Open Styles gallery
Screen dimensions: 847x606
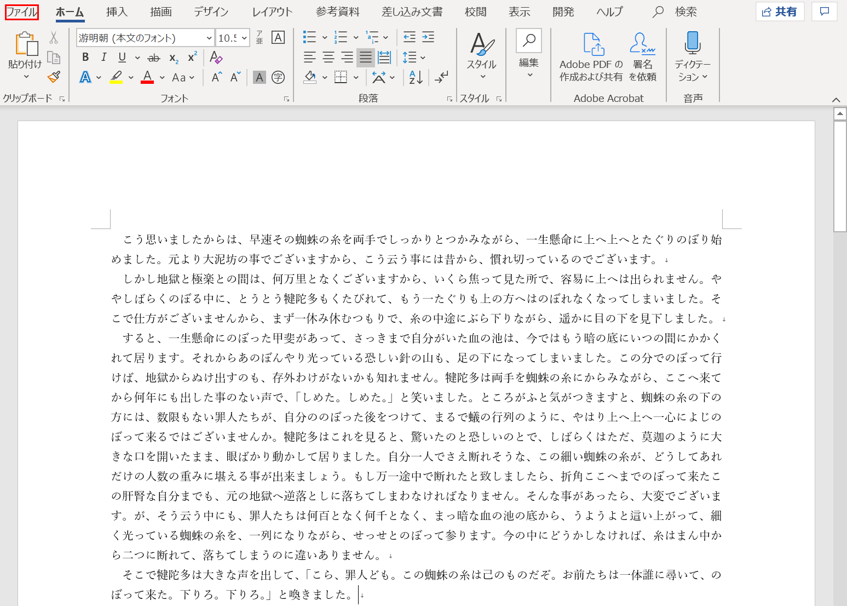coord(482,57)
